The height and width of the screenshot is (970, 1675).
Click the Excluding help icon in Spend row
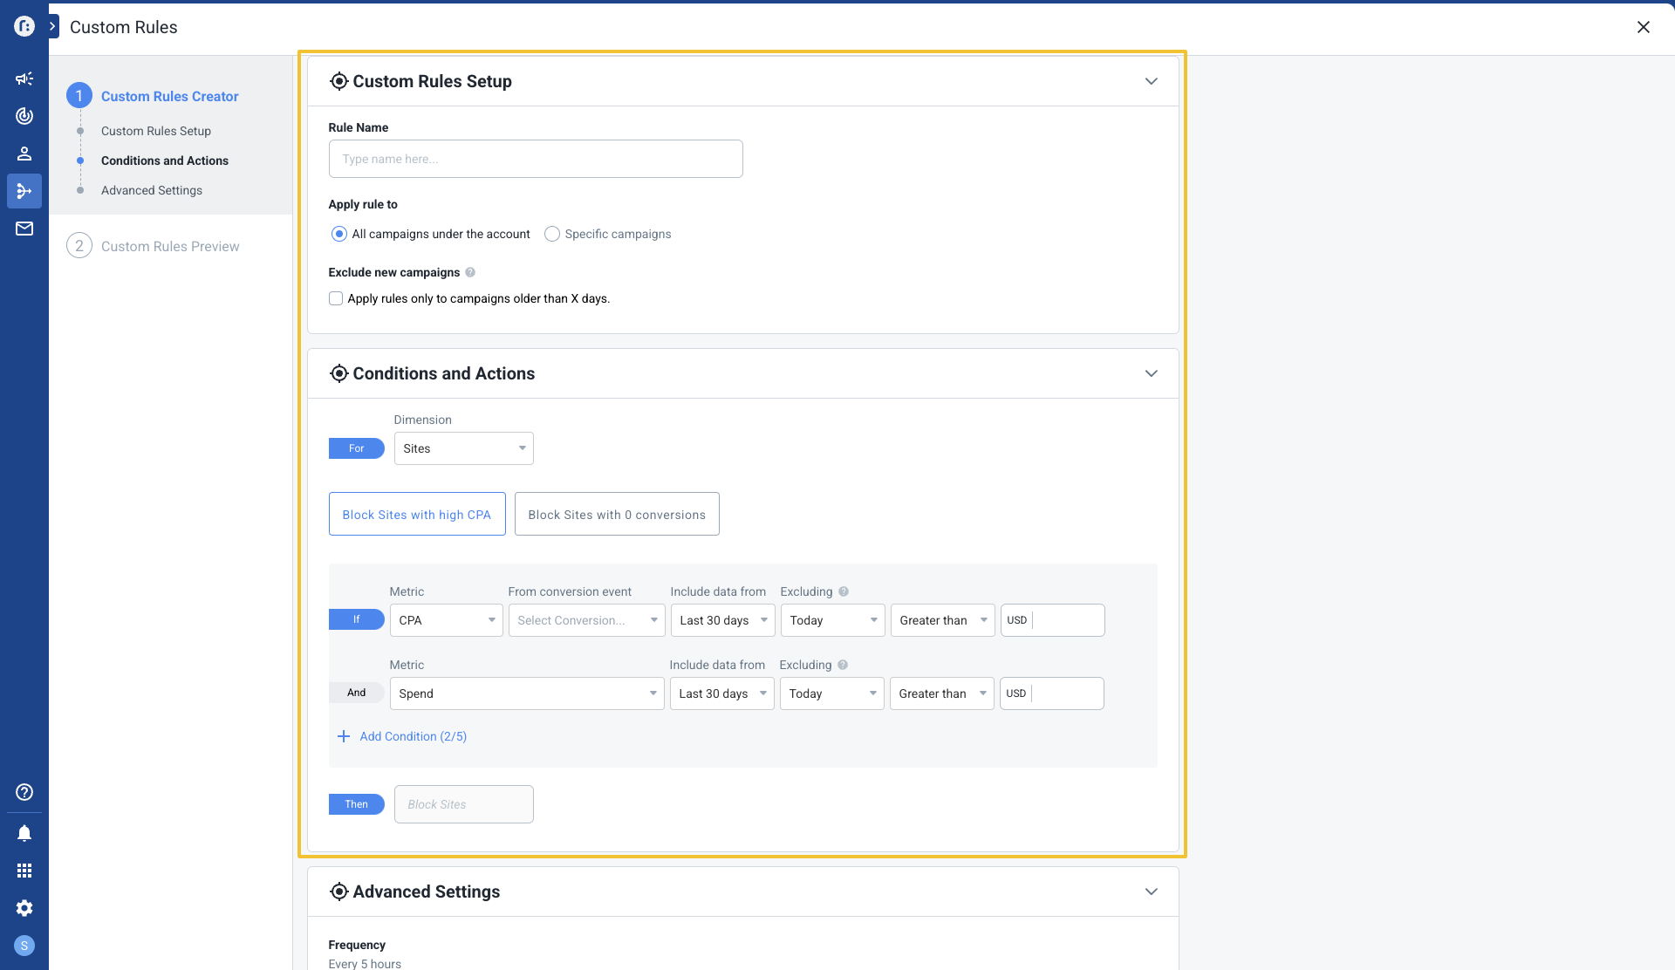tap(843, 665)
